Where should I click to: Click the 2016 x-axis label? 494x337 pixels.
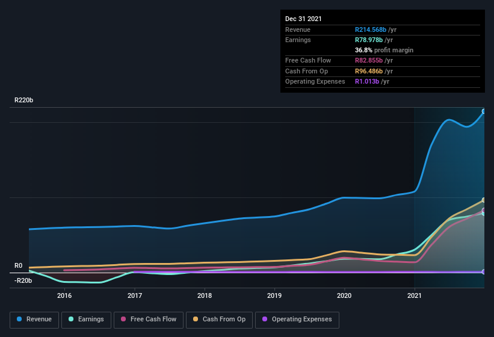(64, 295)
